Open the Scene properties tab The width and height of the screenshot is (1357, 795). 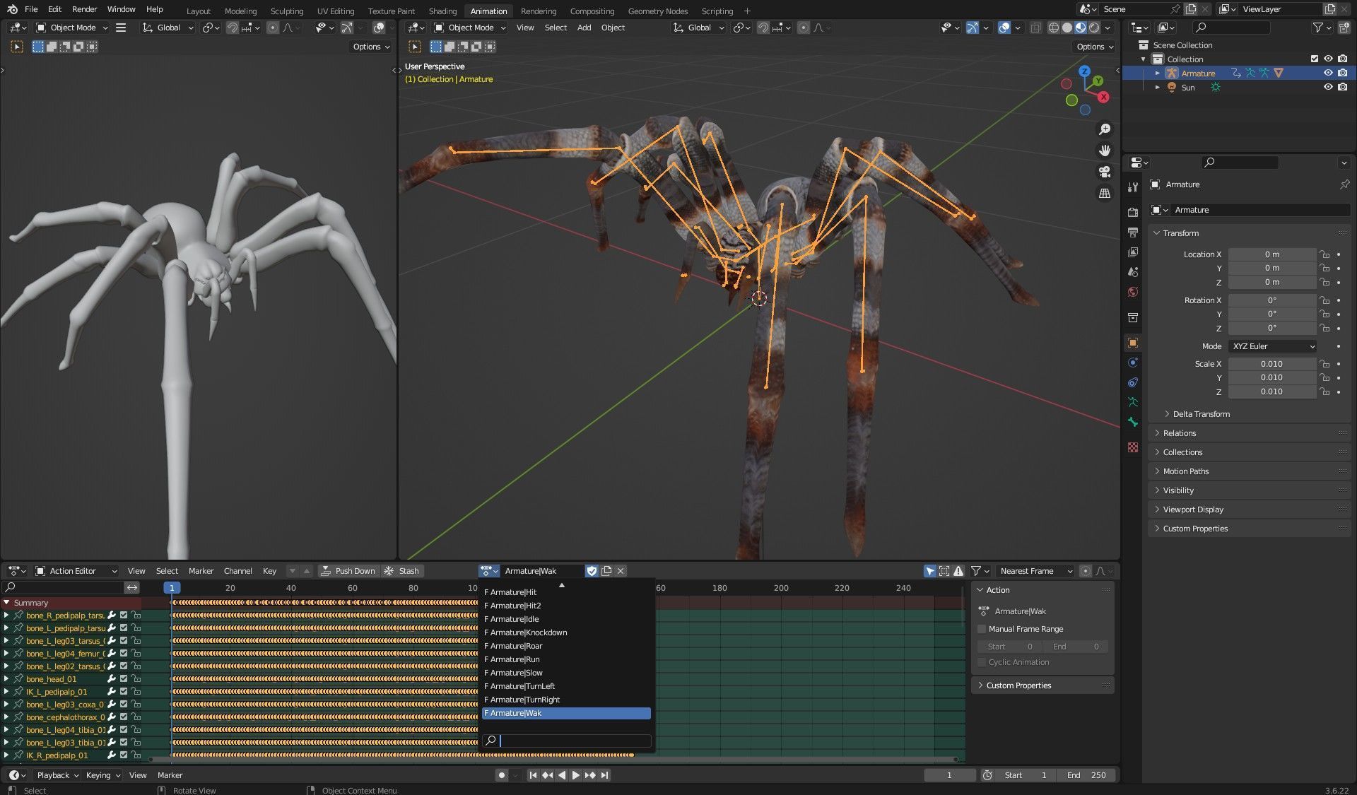pos(1133,271)
